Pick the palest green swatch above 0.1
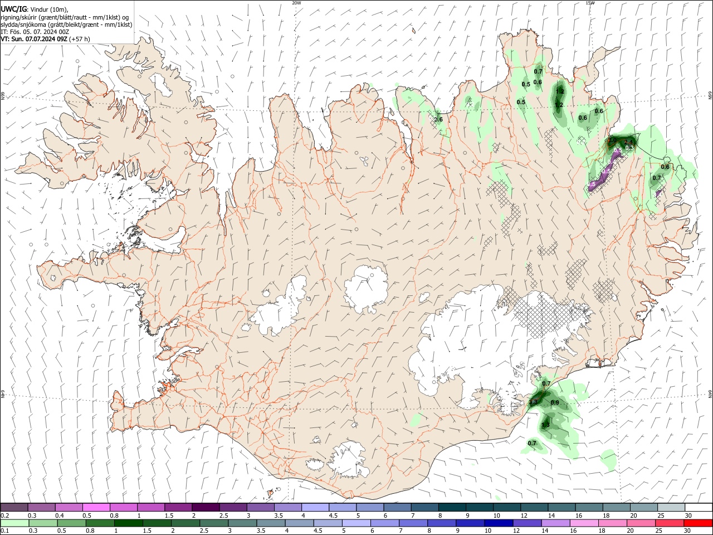The width and height of the screenshot is (713, 535). click(x=14, y=523)
